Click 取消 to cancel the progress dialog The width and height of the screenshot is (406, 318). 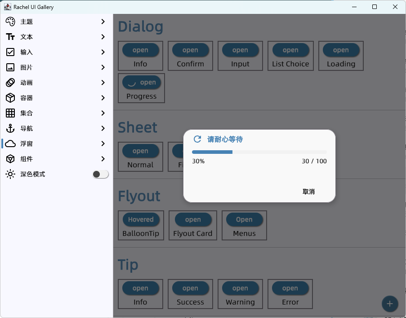tap(308, 192)
